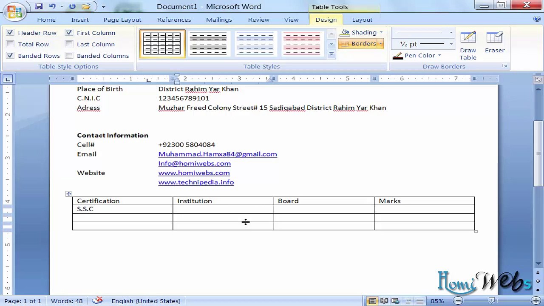Click the zoom out minus button
The image size is (544, 306).
[x=458, y=301]
